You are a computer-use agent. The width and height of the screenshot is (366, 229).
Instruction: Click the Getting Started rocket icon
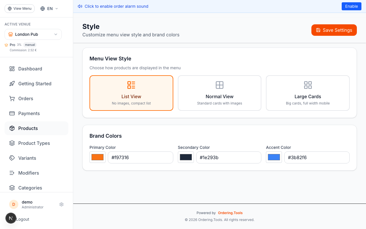click(12, 84)
